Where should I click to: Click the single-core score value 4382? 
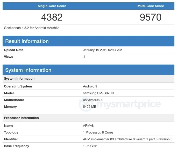click(52, 17)
